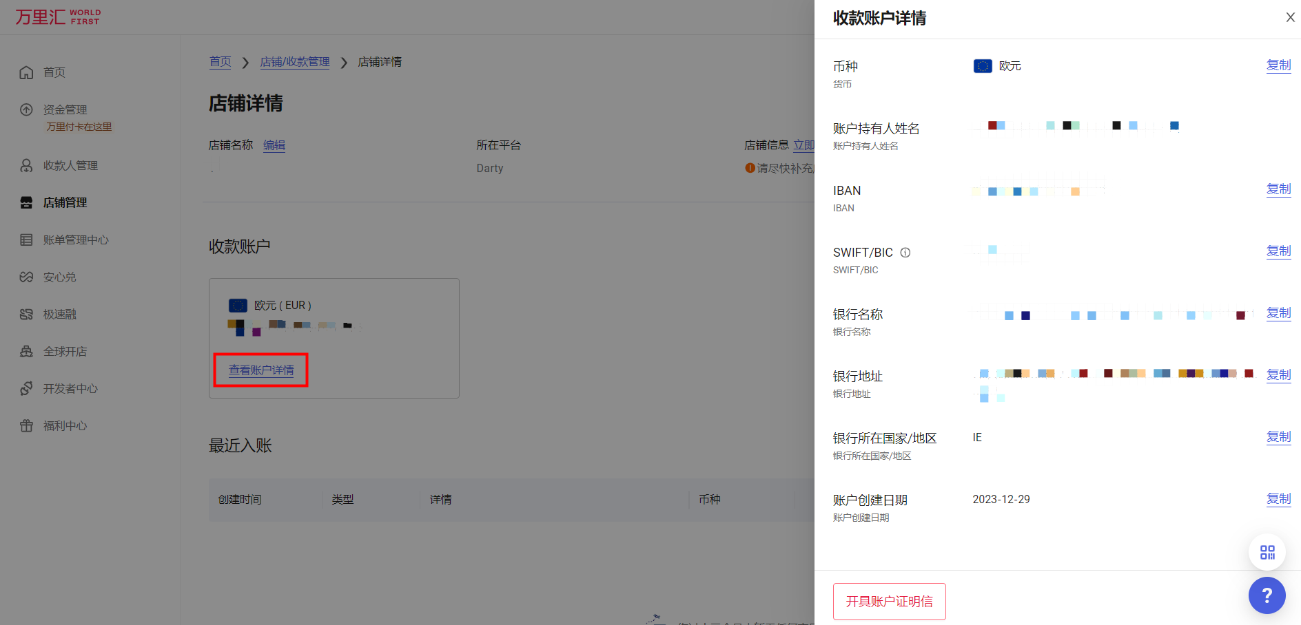Click the info icon next to SWIFT/BIC
This screenshot has width=1301, height=625.
tap(905, 252)
